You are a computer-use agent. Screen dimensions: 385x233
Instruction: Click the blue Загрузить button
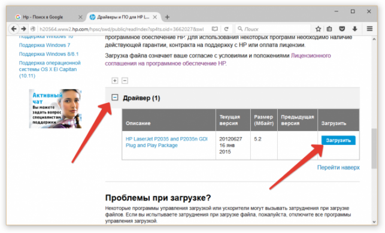(x=338, y=140)
